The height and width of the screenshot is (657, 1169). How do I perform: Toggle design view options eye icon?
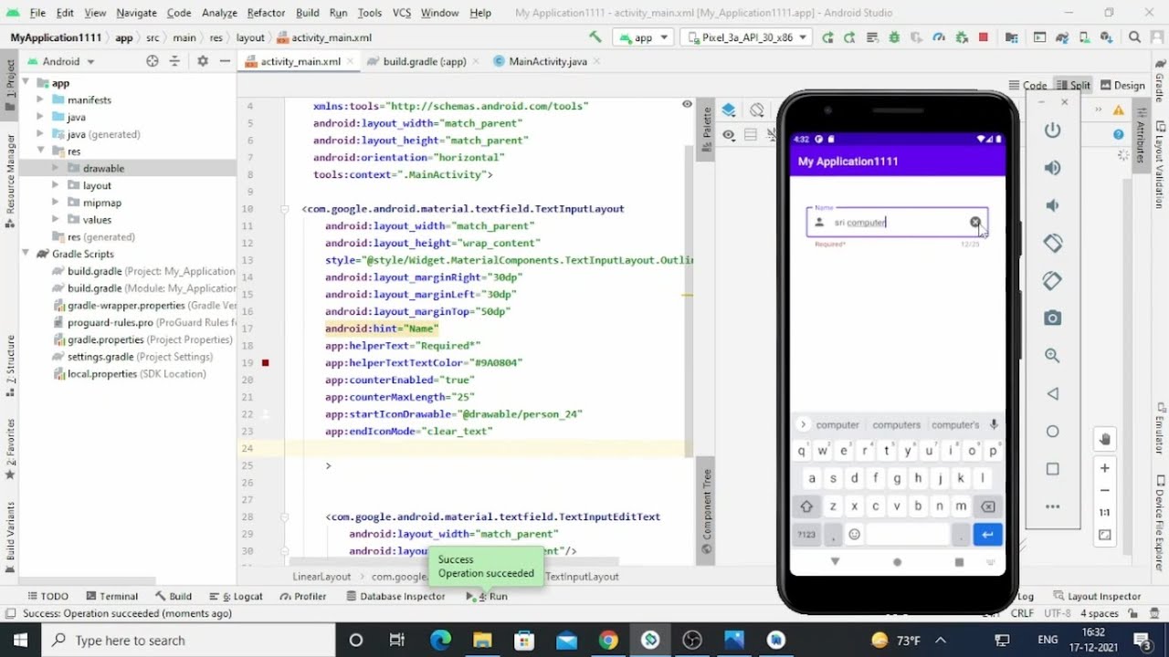tap(729, 135)
